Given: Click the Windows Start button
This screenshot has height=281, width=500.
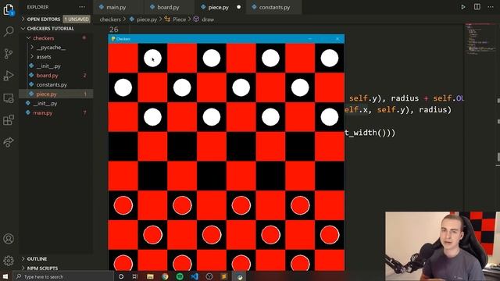Looking at the screenshot, I should point(5,276).
